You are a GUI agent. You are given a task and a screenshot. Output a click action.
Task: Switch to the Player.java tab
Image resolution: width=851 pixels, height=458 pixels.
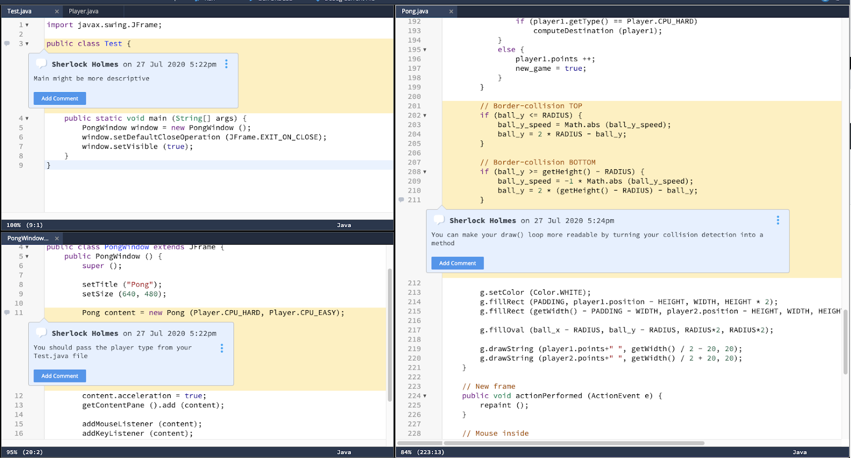84,11
